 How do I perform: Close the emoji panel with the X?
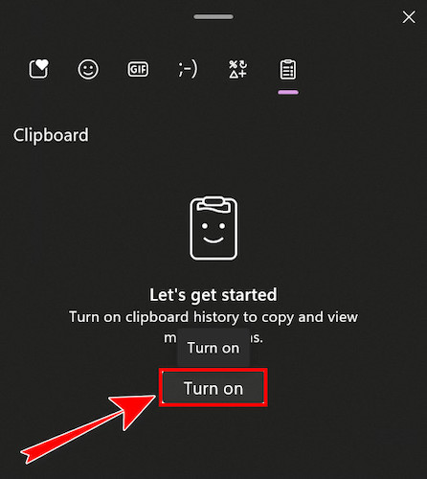[409, 17]
